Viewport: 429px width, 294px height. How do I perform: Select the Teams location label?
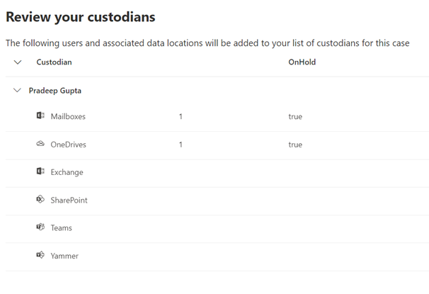tap(62, 228)
